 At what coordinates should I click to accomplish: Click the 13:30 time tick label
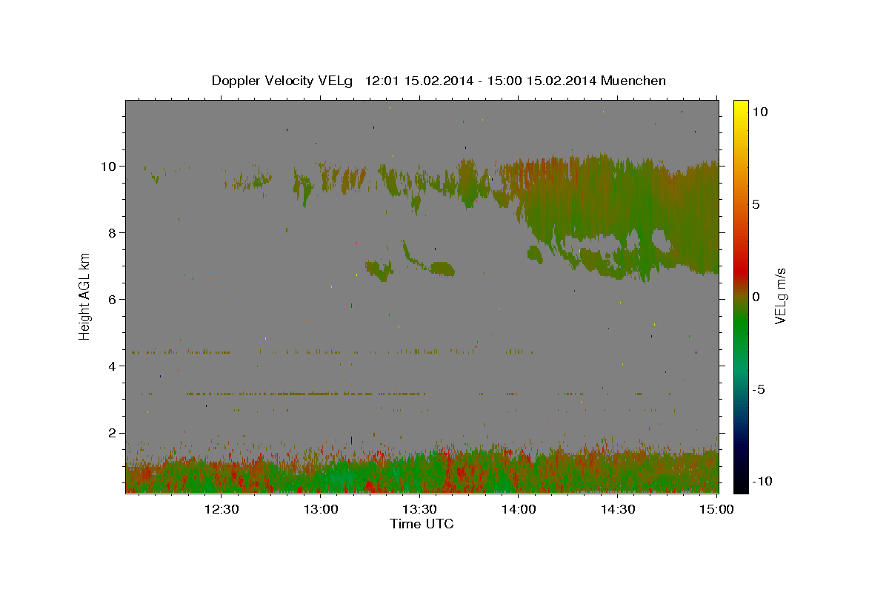(419, 509)
